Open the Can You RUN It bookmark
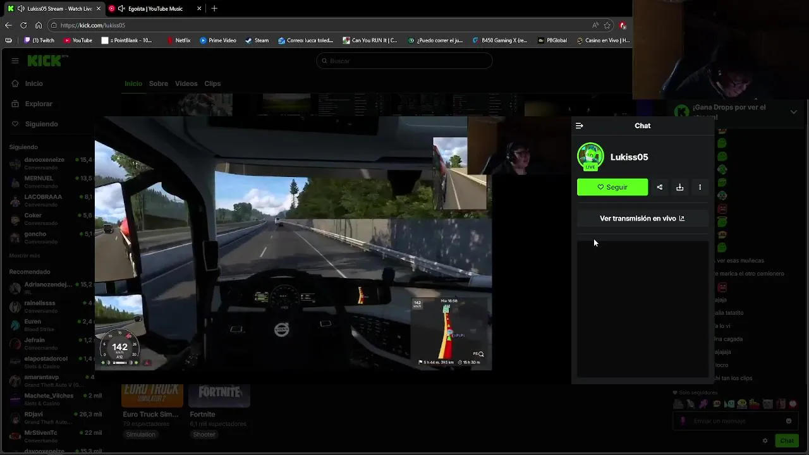809x455 pixels. (370, 40)
